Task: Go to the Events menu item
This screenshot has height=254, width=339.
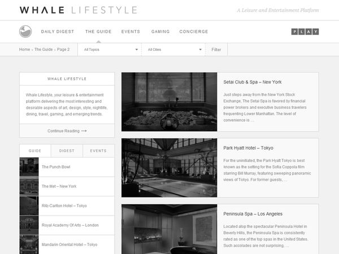Action: 131,32
